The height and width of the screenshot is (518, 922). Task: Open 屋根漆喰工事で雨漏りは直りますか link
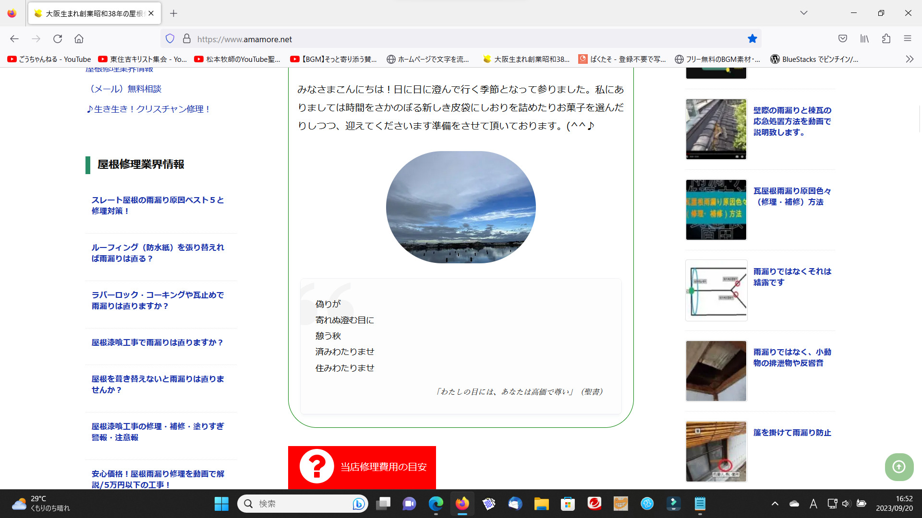point(157,342)
